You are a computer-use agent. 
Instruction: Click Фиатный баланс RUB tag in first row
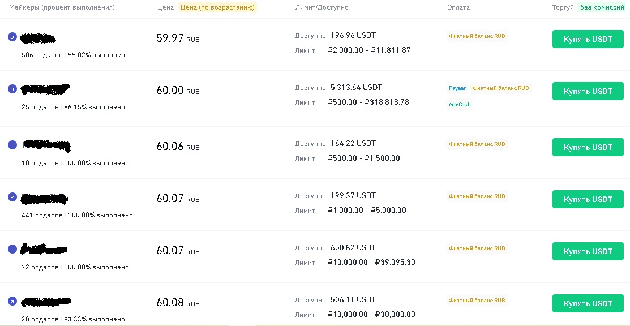click(x=477, y=36)
